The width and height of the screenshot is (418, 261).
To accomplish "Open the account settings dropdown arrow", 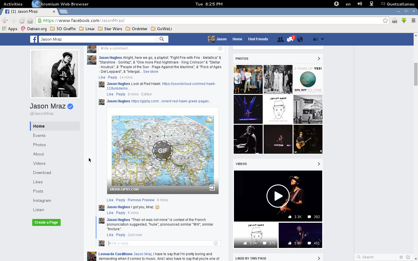I will click(x=322, y=39).
